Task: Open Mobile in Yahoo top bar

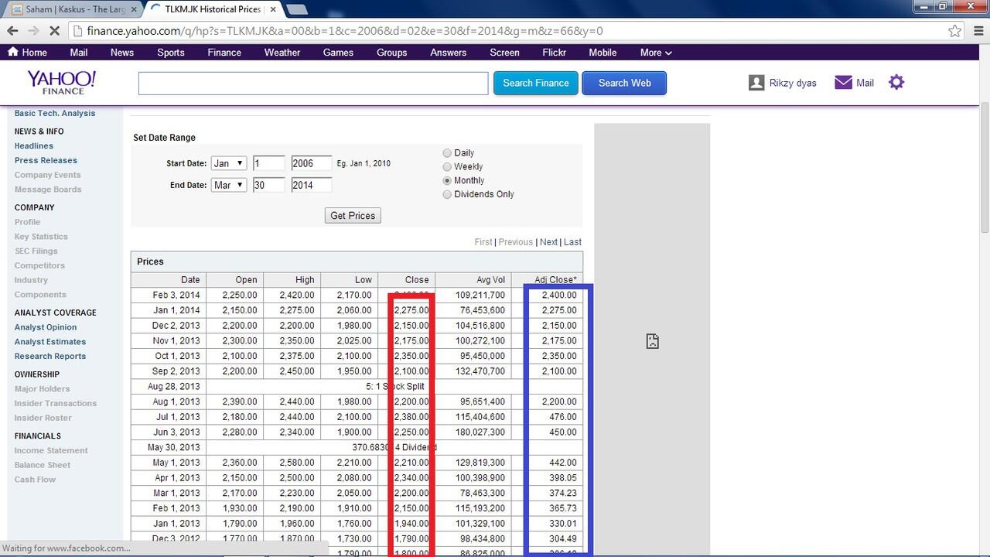Action: (x=603, y=53)
